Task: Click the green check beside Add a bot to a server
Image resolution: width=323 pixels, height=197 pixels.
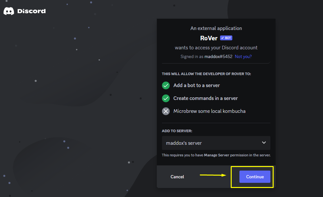Action: pos(166,85)
